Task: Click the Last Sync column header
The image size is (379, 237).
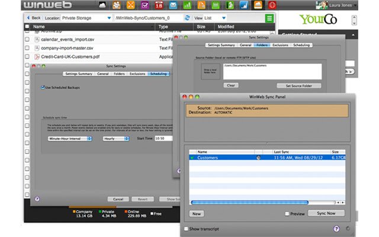Action: [x=281, y=152]
